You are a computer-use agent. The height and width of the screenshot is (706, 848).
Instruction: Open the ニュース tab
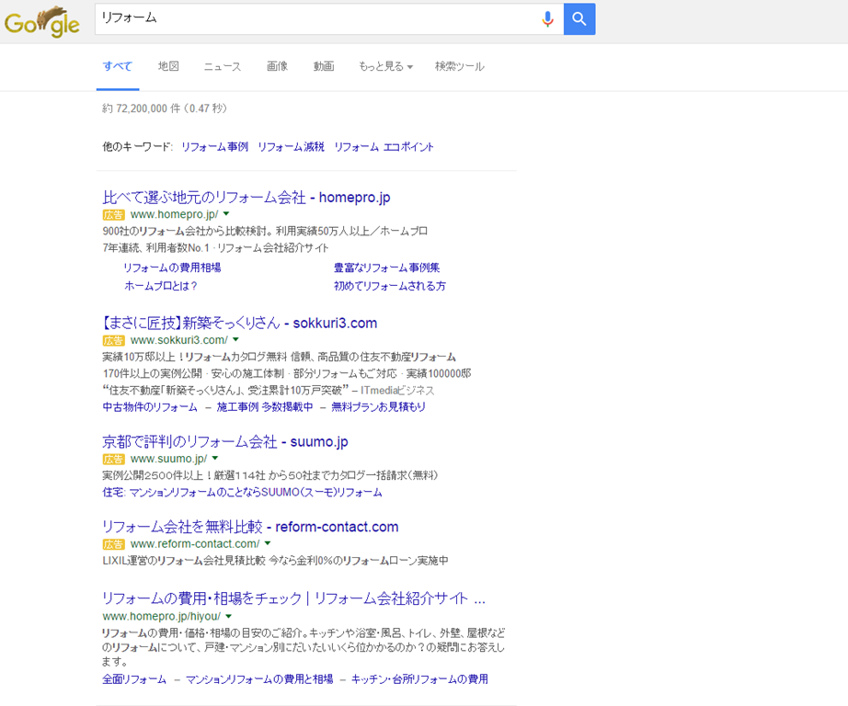223,66
